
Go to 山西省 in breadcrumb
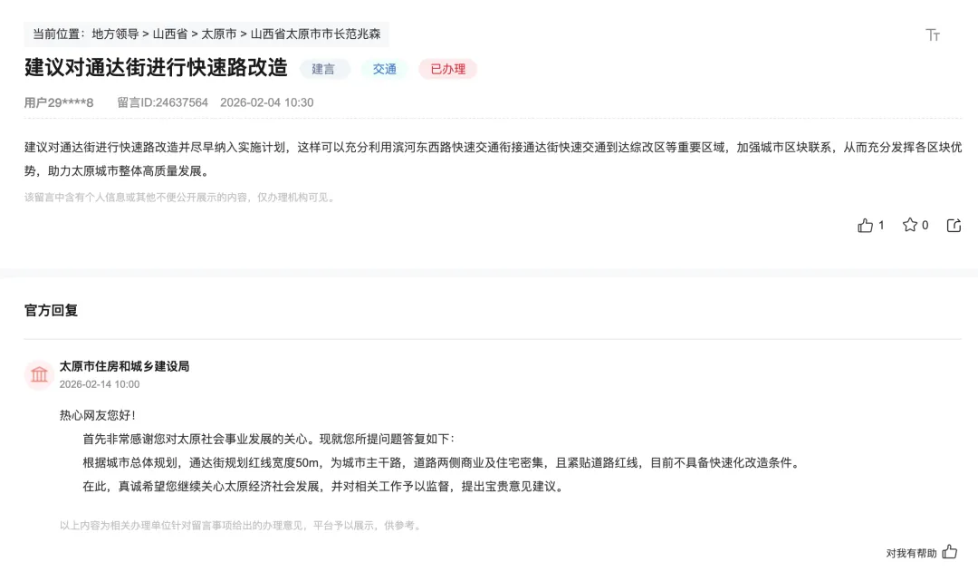click(x=170, y=34)
